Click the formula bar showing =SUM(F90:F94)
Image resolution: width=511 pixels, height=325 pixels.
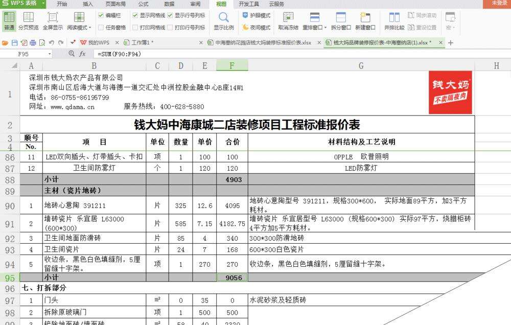click(x=301, y=54)
